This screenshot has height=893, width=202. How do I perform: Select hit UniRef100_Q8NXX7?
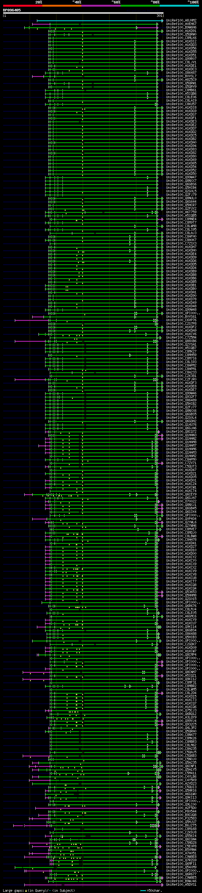pos(181,181)
